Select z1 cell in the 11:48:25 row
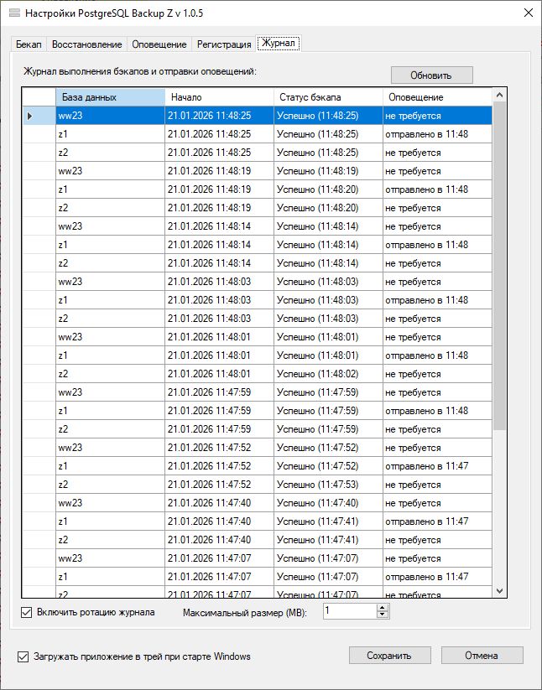The height and width of the screenshot is (690, 542). pyautogui.click(x=110, y=134)
